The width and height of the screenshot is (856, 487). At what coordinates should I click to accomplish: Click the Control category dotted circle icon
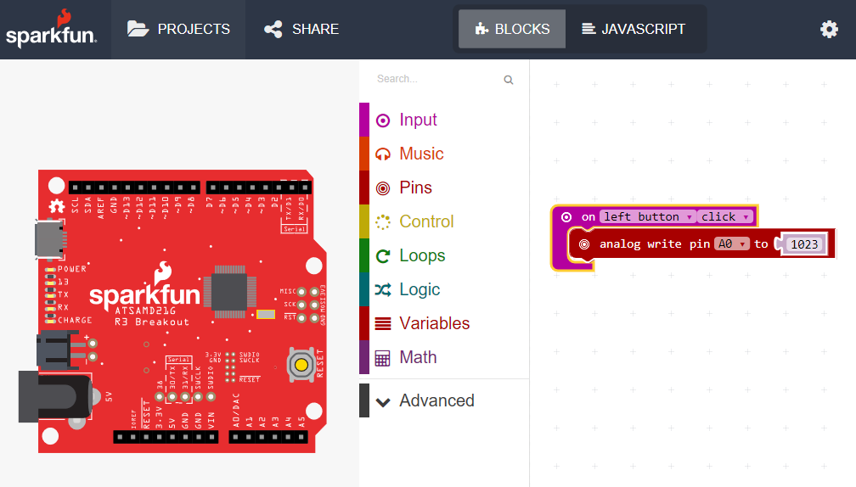pyautogui.click(x=383, y=222)
